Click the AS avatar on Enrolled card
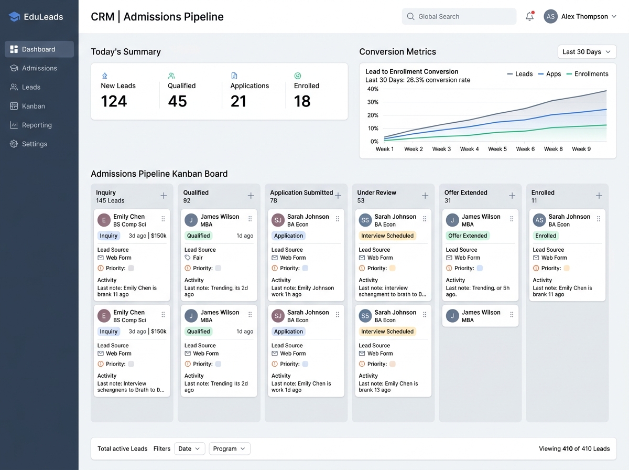 (x=539, y=220)
